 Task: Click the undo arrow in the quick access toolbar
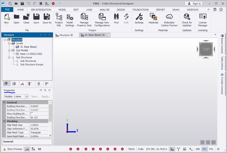tap(28, 3)
